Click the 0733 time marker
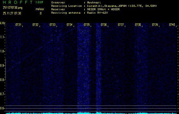The width and height of the screenshot is (179, 114). (x=53, y=25)
